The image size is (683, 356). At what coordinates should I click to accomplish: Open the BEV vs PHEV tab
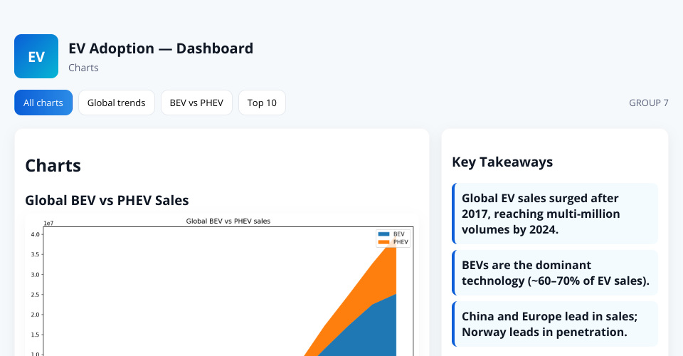(196, 103)
